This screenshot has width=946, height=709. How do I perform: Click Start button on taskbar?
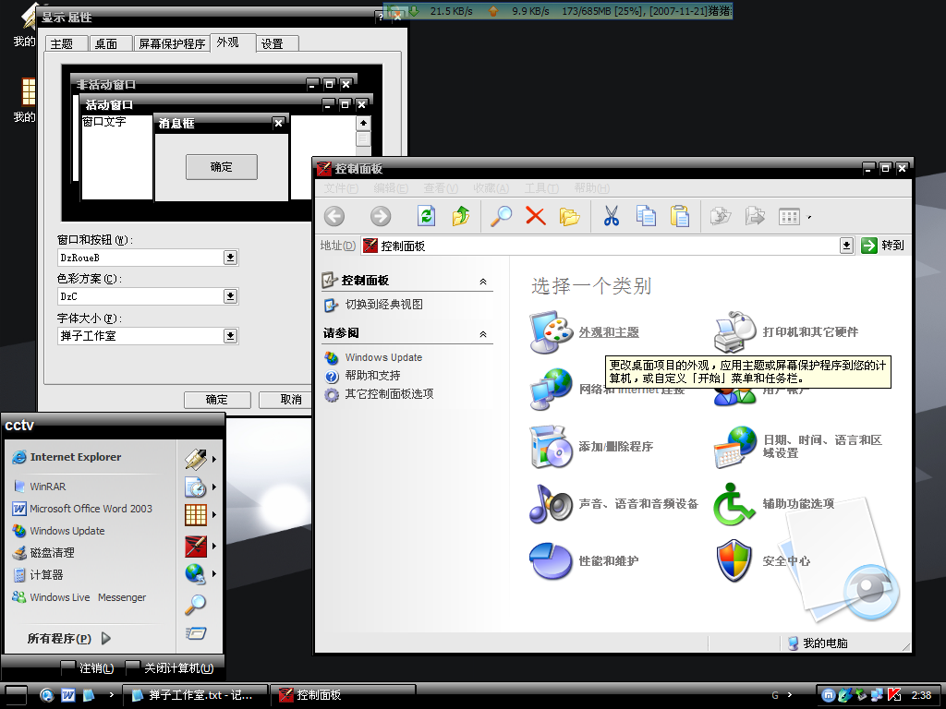pyautogui.click(x=15, y=695)
